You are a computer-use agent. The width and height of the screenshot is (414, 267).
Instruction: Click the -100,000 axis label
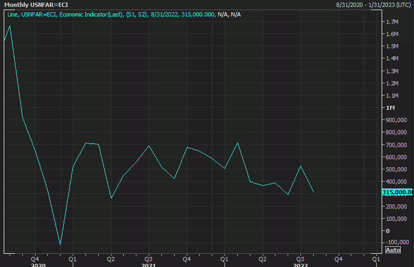pos(397,242)
